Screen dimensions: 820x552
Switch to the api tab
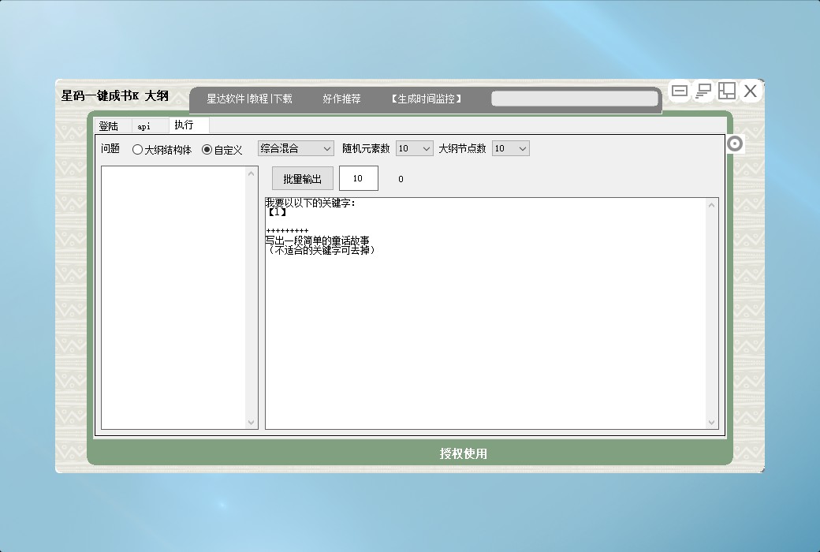[x=144, y=125]
